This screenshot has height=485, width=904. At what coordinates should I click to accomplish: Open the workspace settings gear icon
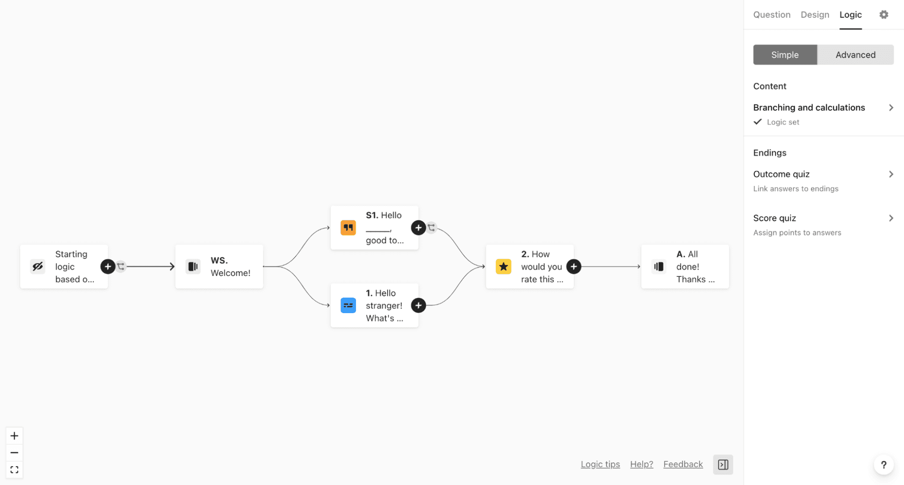pos(883,15)
